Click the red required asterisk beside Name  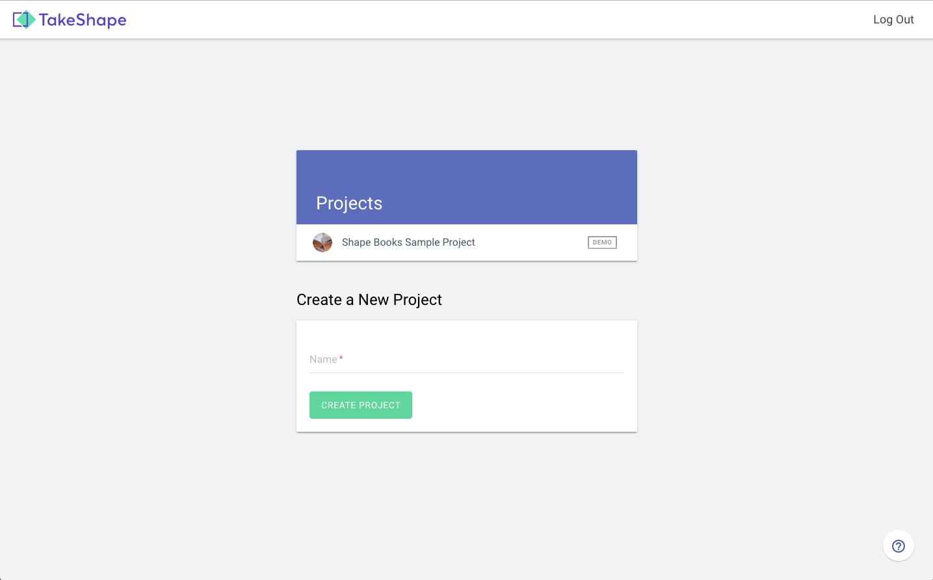pos(341,358)
